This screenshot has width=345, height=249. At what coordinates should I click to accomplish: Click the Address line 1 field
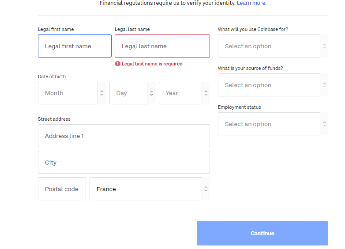pyautogui.click(x=124, y=136)
